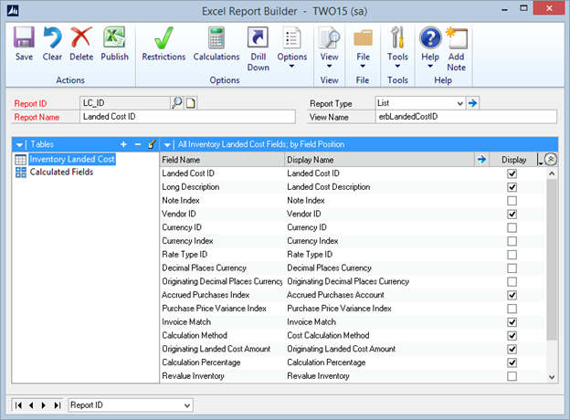Publish the report to Excel
This screenshot has width=570, height=420.
[x=114, y=37]
